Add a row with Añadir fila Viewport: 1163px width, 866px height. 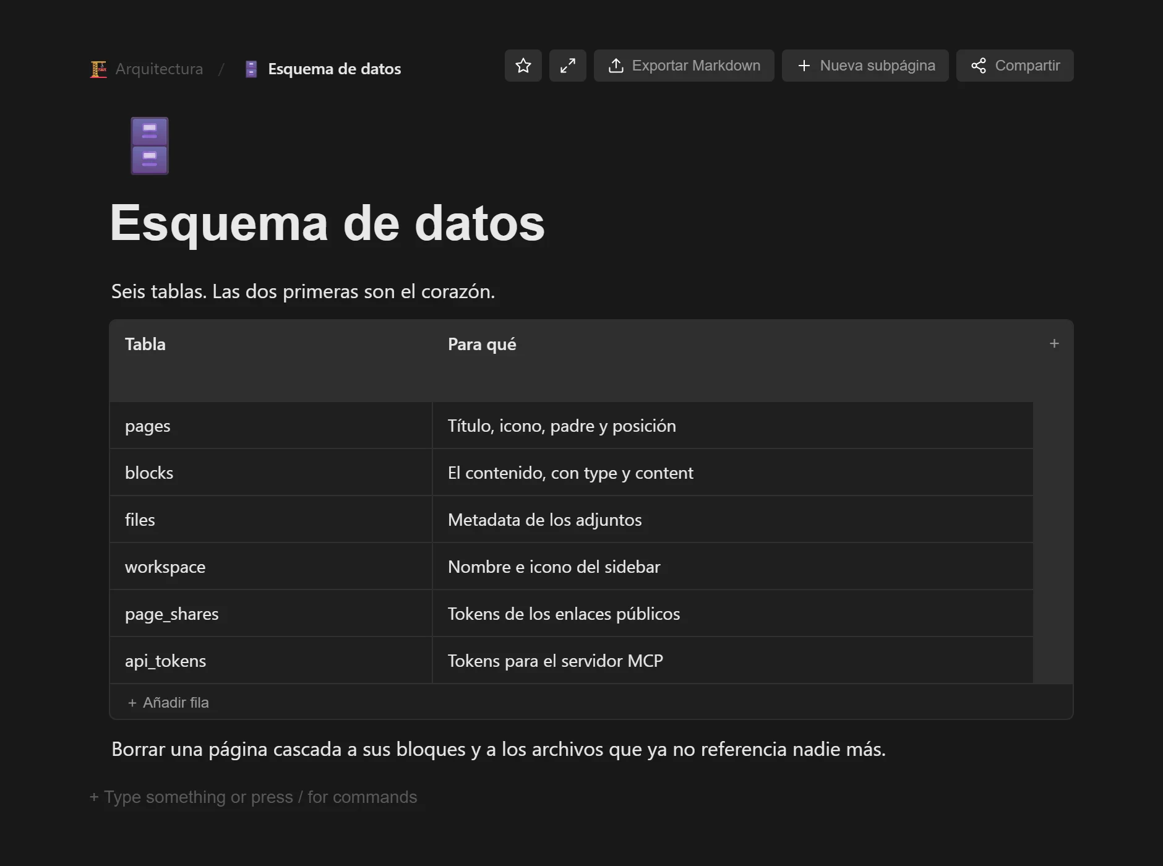click(168, 703)
